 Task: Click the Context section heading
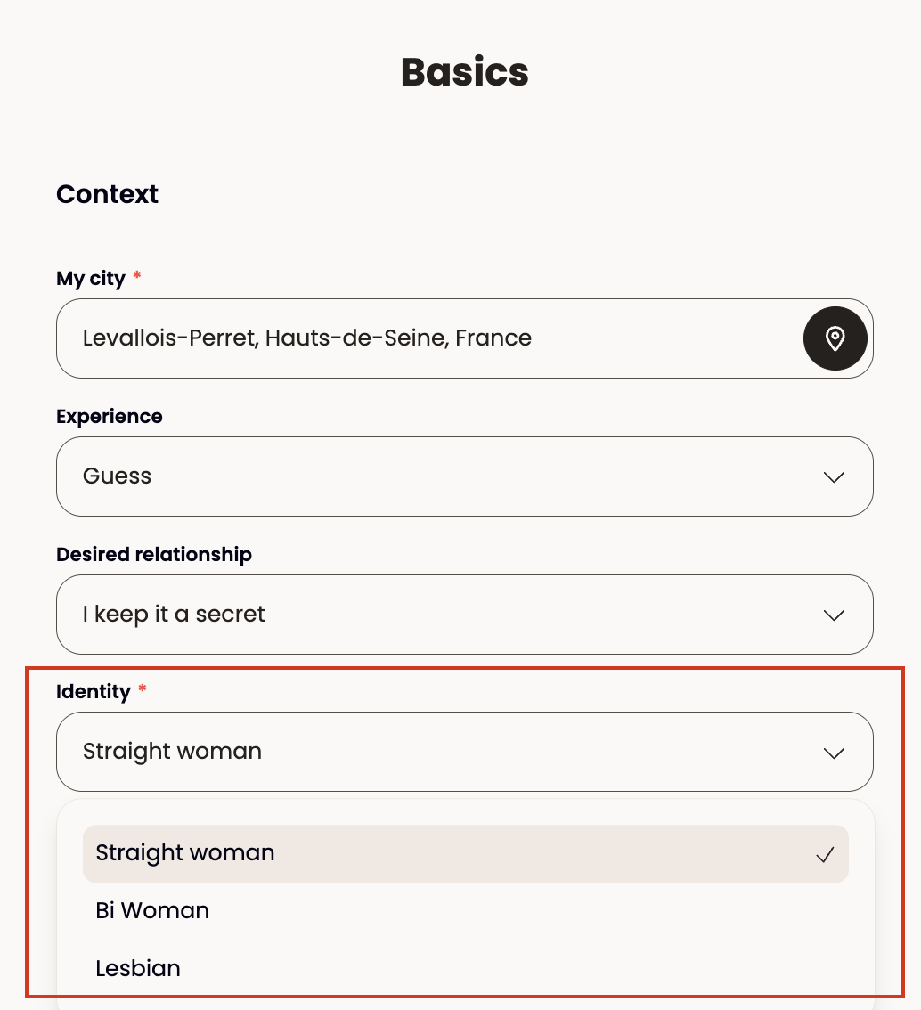107,194
